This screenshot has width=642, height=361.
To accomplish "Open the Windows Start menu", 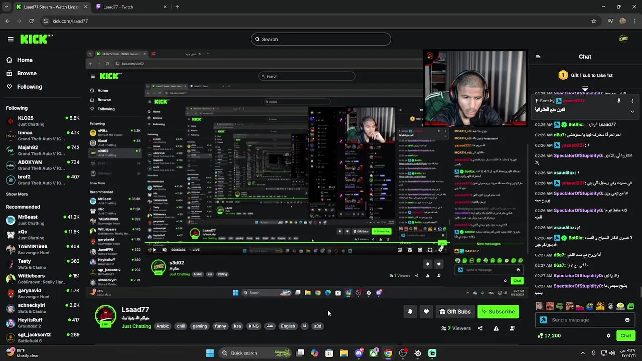I will click(x=210, y=353).
